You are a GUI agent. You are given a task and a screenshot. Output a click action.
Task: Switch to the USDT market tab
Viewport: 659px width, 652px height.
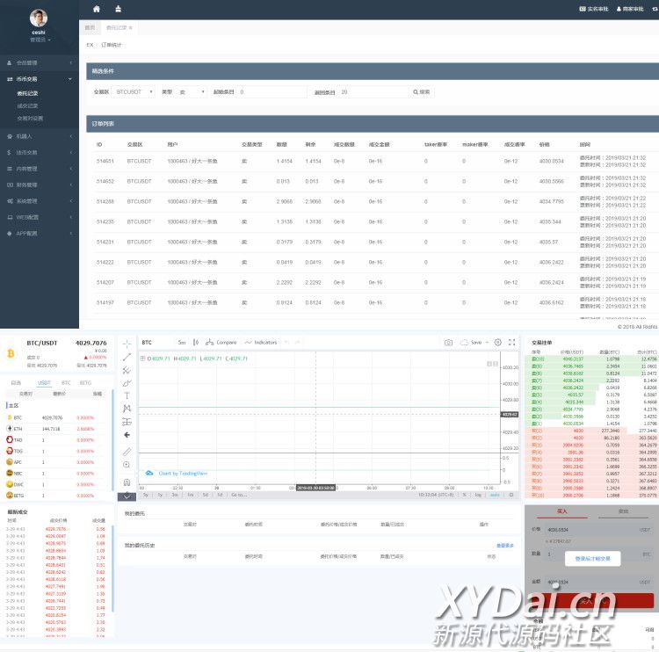44,382
